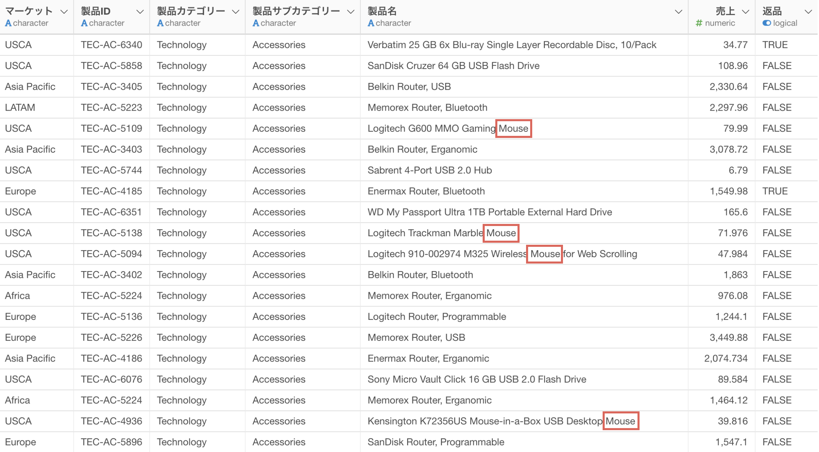Click the character type icon under マーケット

click(x=8, y=23)
